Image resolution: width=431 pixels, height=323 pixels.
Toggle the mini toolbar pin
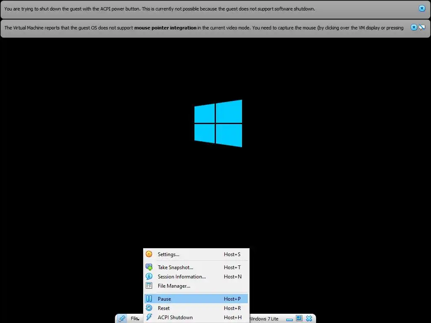click(122, 319)
